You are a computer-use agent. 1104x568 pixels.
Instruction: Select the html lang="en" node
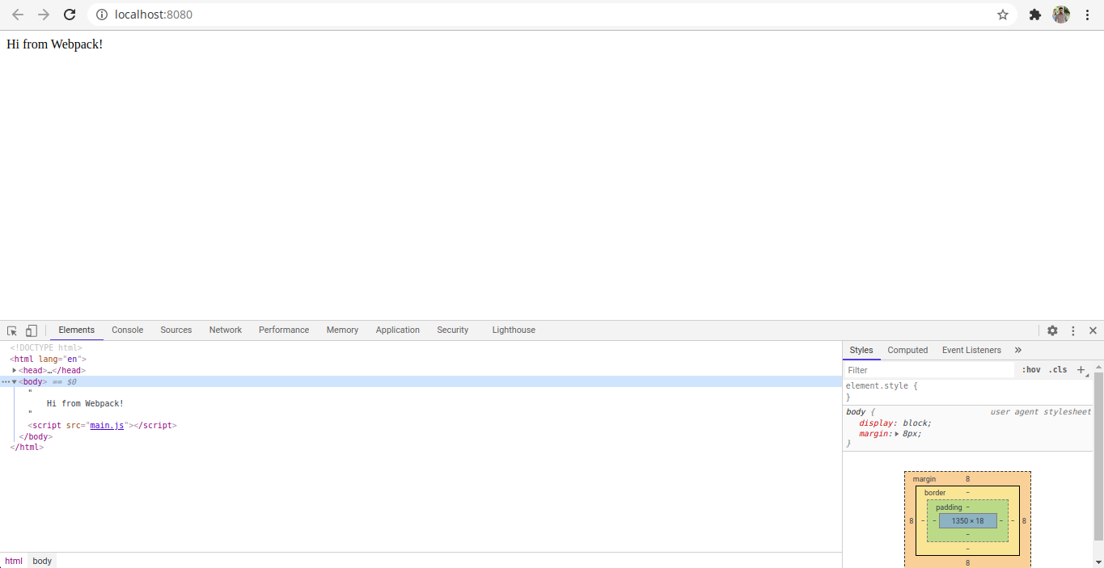[x=48, y=360]
